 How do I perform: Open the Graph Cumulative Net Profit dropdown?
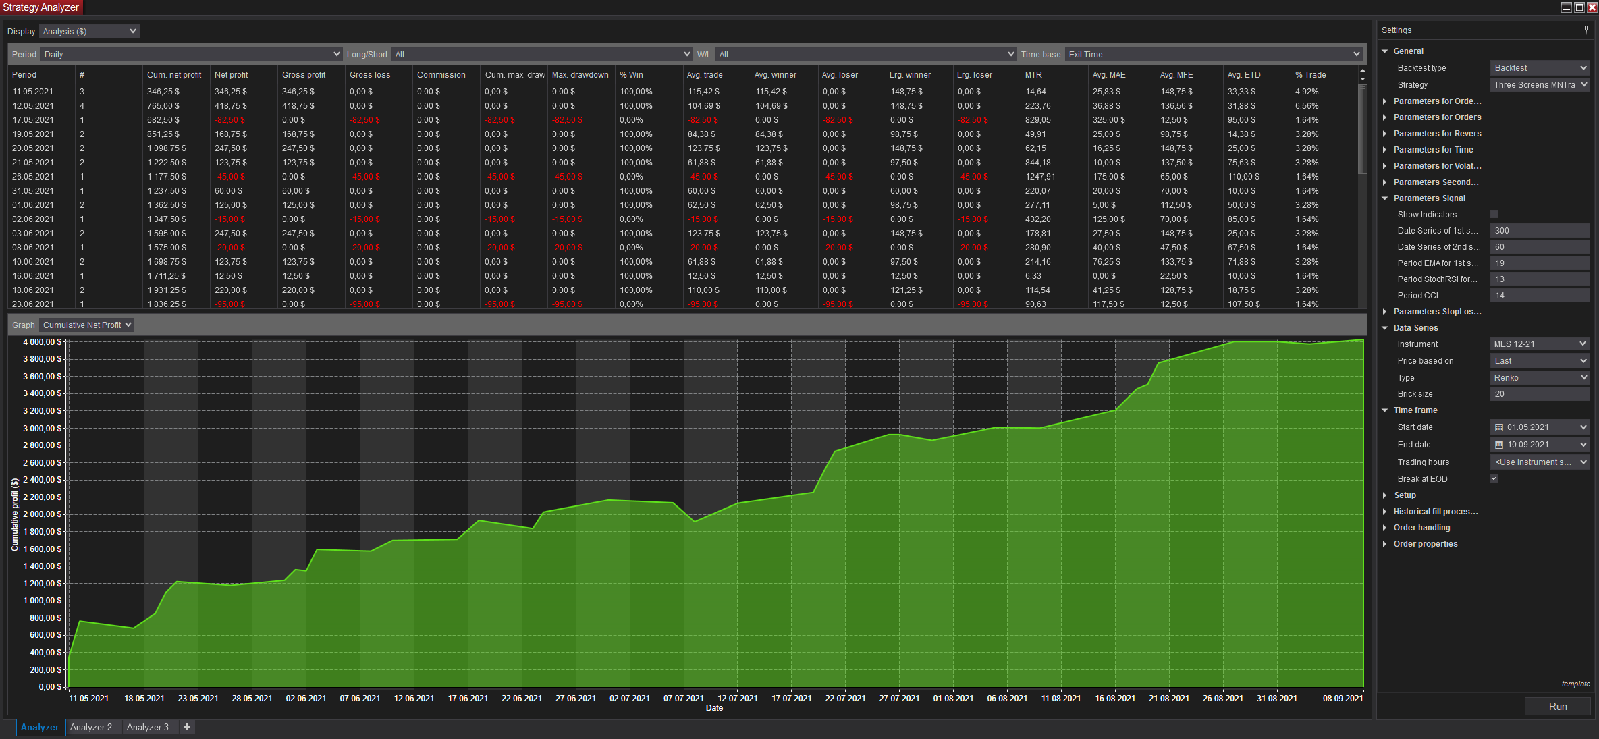pyautogui.click(x=86, y=325)
